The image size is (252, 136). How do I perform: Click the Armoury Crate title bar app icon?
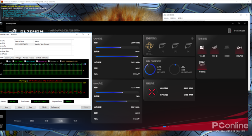point(1,23)
